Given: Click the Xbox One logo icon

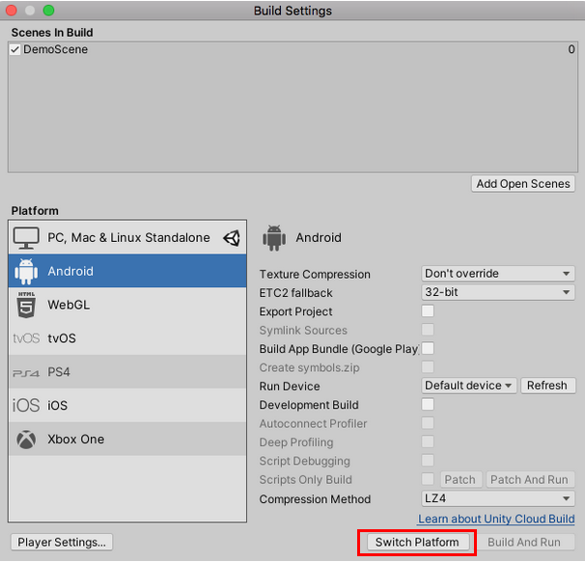Looking at the screenshot, I should coord(26,440).
